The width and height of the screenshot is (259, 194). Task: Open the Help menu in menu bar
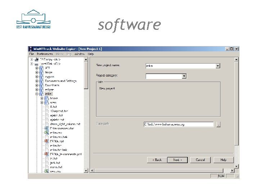pos(91,54)
